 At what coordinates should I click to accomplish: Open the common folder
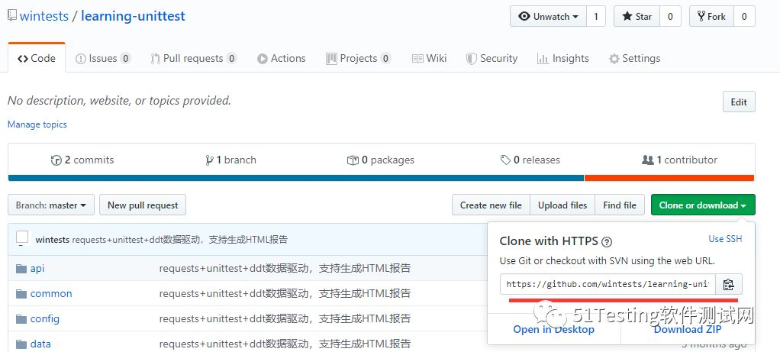click(51, 294)
